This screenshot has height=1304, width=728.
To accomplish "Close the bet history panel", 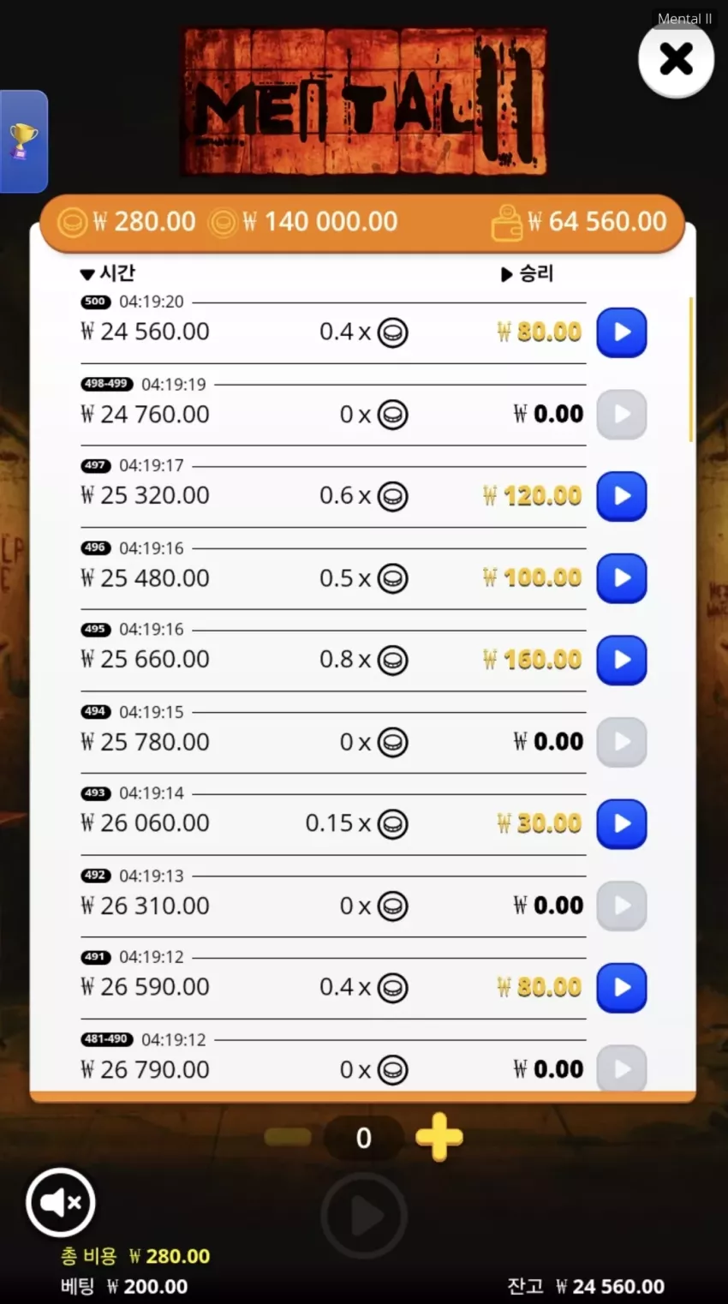I will pos(676,59).
